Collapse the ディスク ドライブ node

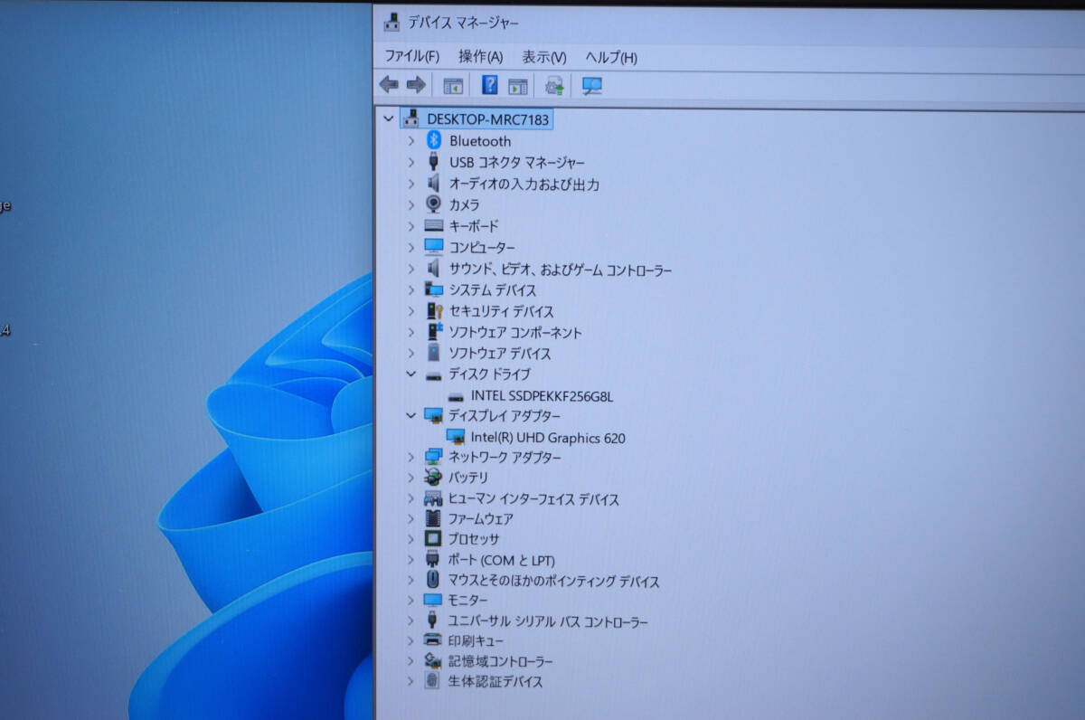[x=410, y=374]
